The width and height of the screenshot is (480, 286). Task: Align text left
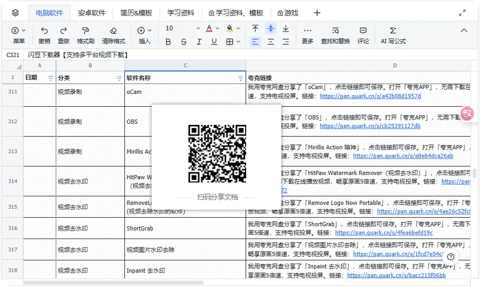255,42
